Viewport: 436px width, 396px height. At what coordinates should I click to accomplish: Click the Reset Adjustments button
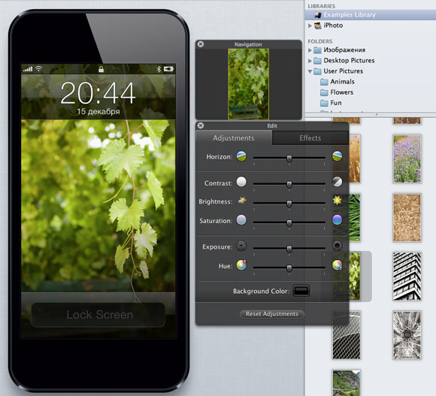(272, 314)
